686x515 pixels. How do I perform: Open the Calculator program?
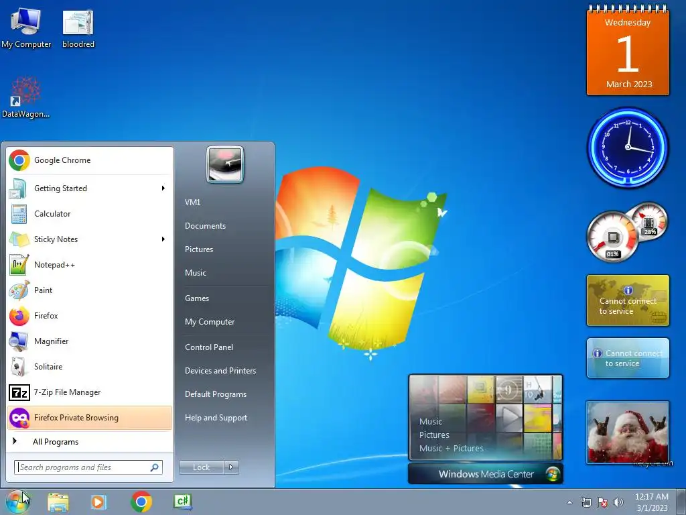pos(90,214)
